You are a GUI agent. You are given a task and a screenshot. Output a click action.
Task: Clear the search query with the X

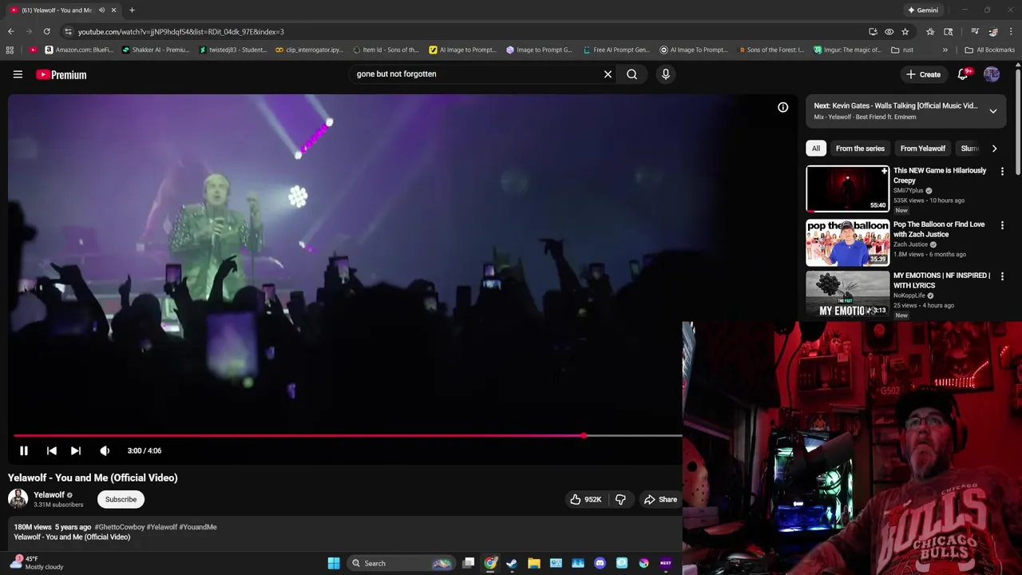point(608,74)
